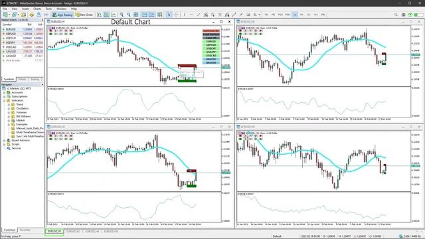
Task: Toggle the Market Watch toolbar icon
Action: pyautogui.click(x=24, y=15)
